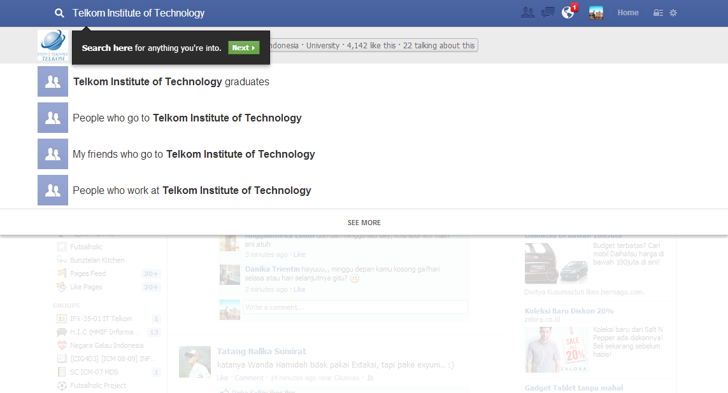Image resolution: width=728 pixels, height=393 pixels.
Task: Click 13 count badge beside H.I.C group
Action: 154,332
